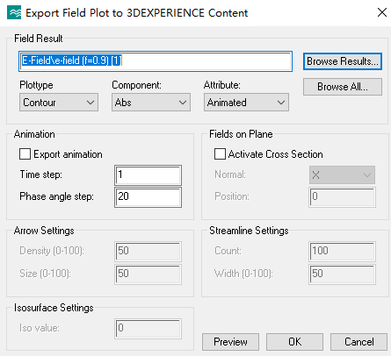Click the Streamline Count field
This screenshot has width=391, height=356.
tap(342, 252)
